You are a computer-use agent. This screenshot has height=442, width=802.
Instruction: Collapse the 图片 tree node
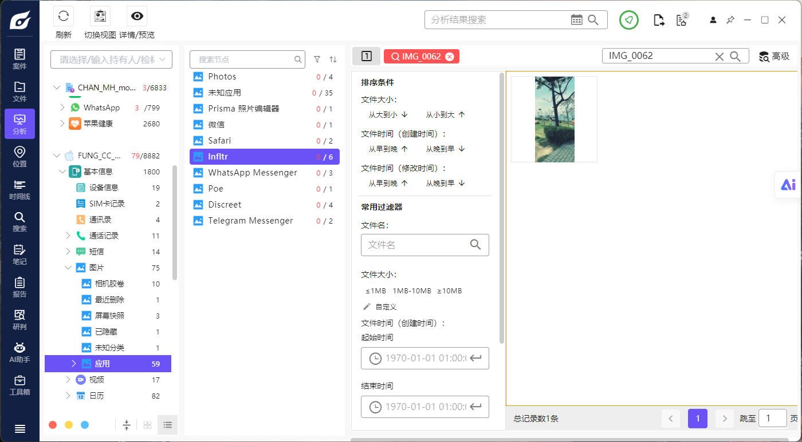[x=68, y=268]
